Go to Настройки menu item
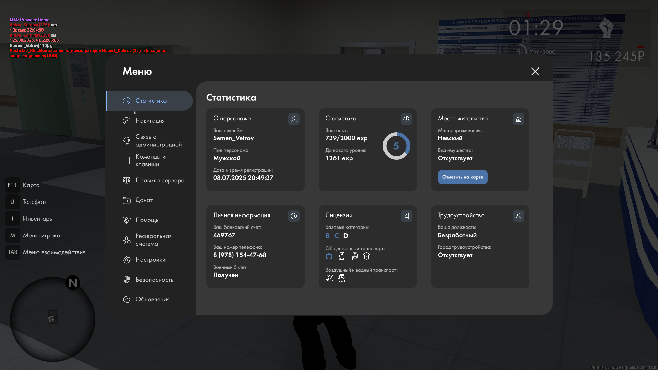The height and width of the screenshot is (370, 658). (150, 260)
